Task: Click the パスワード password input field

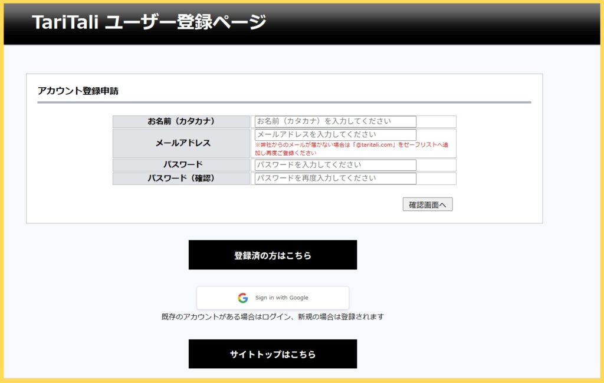Action: (x=334, y=164)
